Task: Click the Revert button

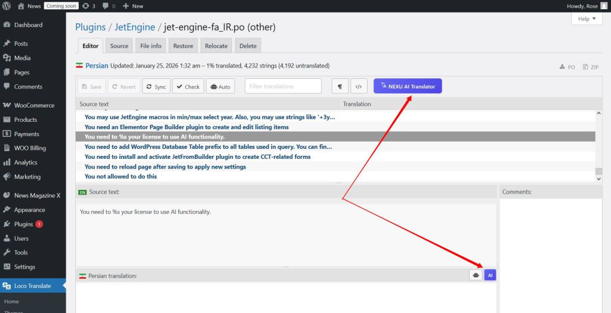Action: (x=124, y=87)
